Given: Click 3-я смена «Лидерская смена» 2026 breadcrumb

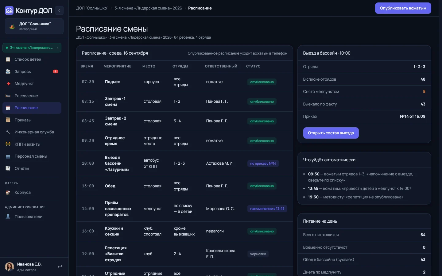Looking at the screenshot, I should [148, 8].
